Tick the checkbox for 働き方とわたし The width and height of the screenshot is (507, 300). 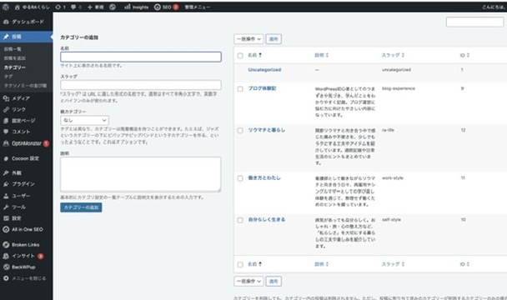pyautogui.click(x=240, y=178)
